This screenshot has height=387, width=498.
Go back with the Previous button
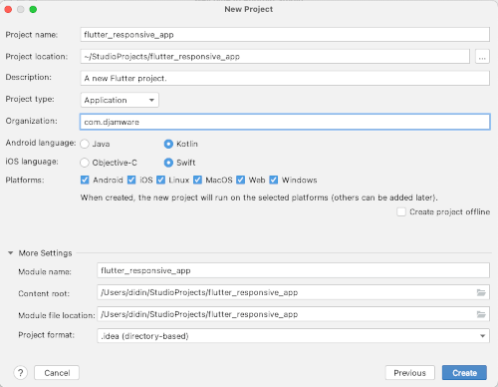410,373
